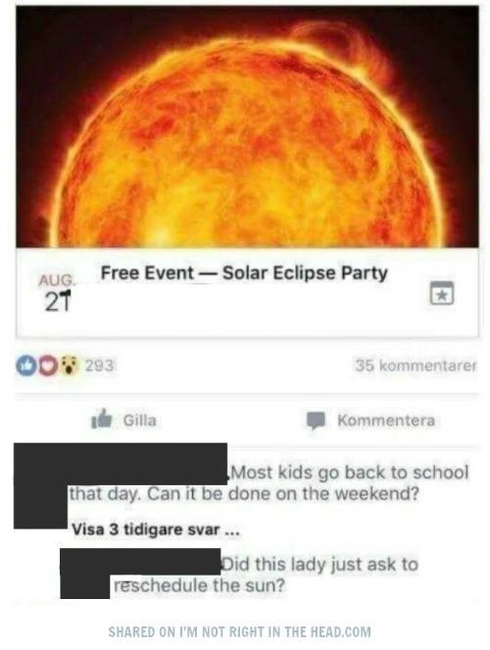Click the first commenter's redacted avatar

40,486
